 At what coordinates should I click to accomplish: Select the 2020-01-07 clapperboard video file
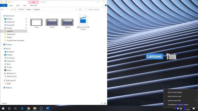(83, 22)
